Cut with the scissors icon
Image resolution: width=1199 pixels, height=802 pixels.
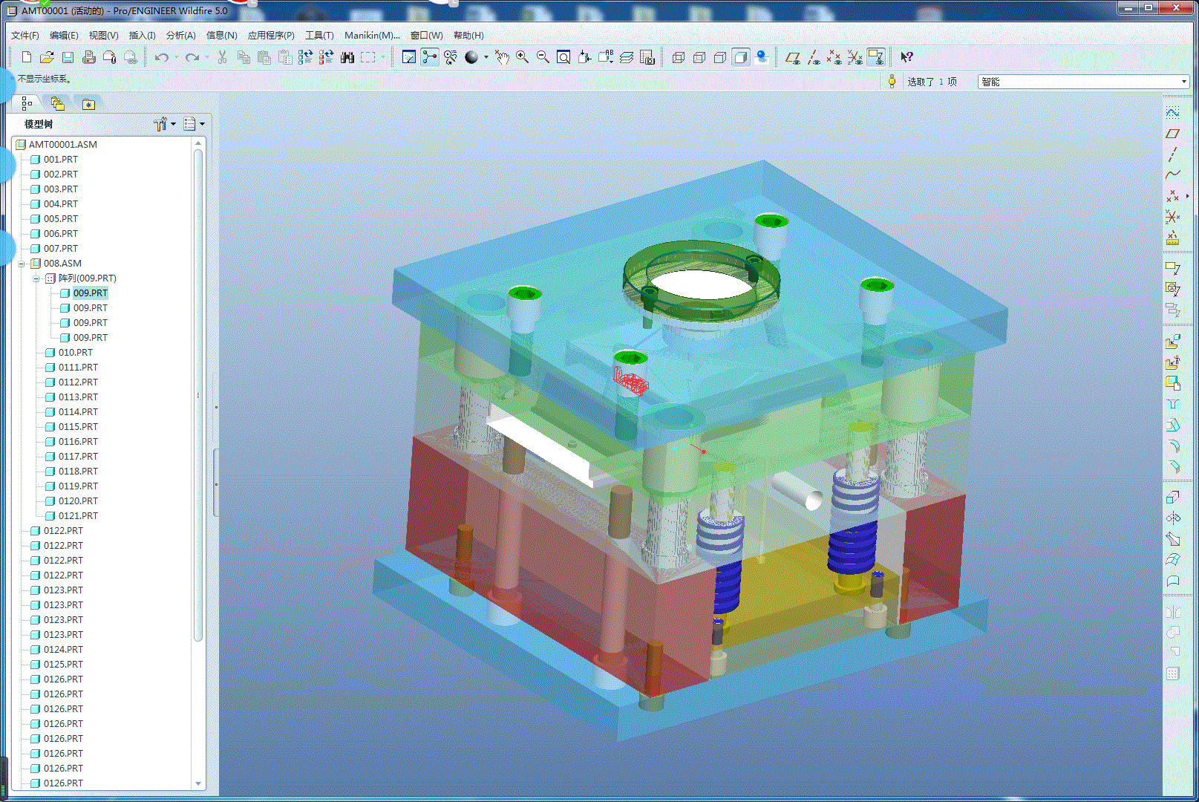tap(222, 57)
